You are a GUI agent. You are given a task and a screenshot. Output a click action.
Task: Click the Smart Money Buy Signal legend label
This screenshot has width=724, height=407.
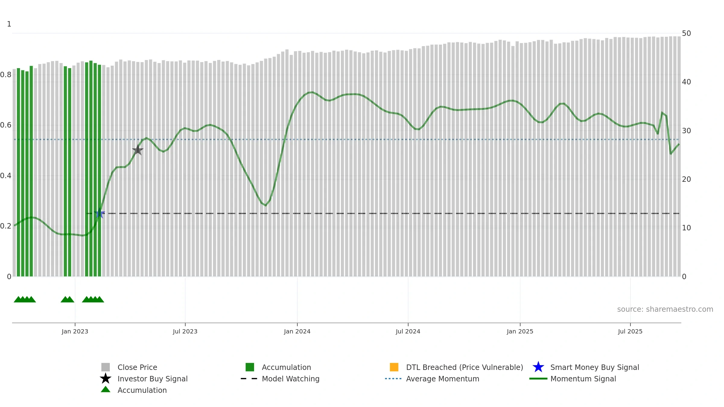[x=595, y=367]
